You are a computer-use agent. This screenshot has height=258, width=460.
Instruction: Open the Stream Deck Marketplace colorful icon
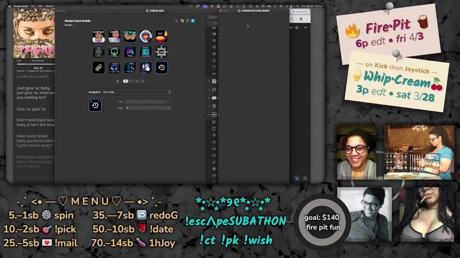[x=182, y=21]
